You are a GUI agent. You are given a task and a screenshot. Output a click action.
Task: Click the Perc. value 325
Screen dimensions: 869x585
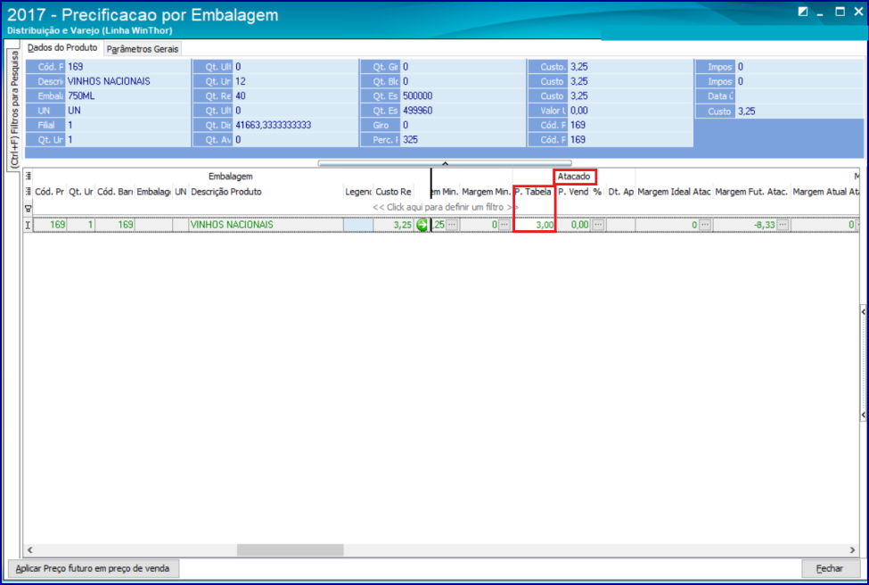pos(463,140)
